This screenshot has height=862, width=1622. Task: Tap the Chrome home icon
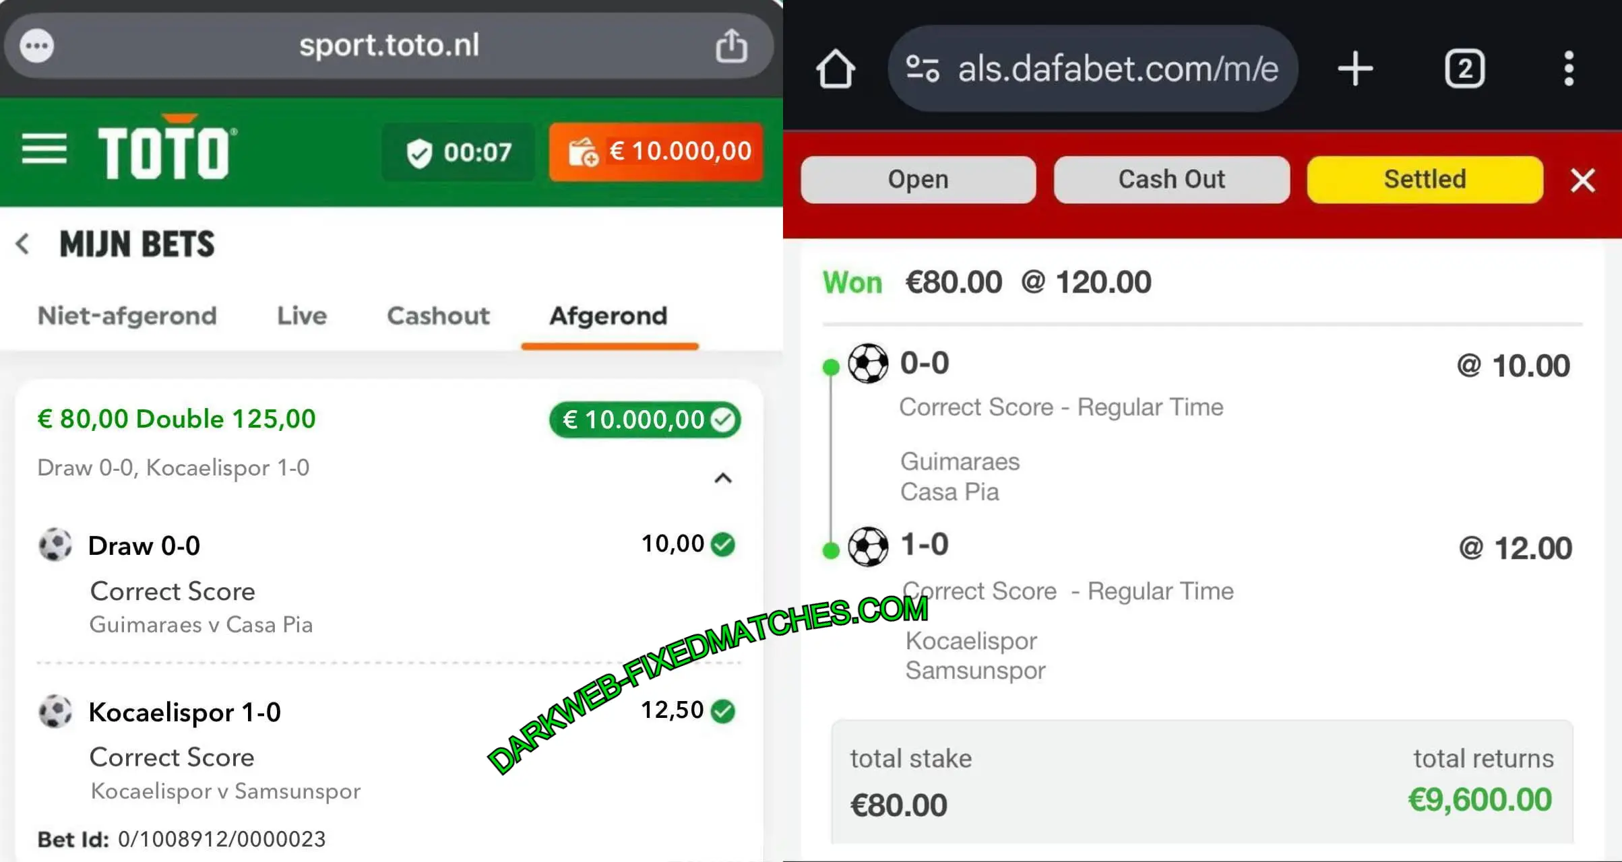click(836, 69)
